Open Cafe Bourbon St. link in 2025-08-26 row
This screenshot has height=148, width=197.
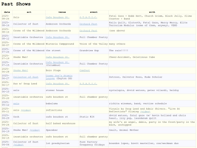57,18
